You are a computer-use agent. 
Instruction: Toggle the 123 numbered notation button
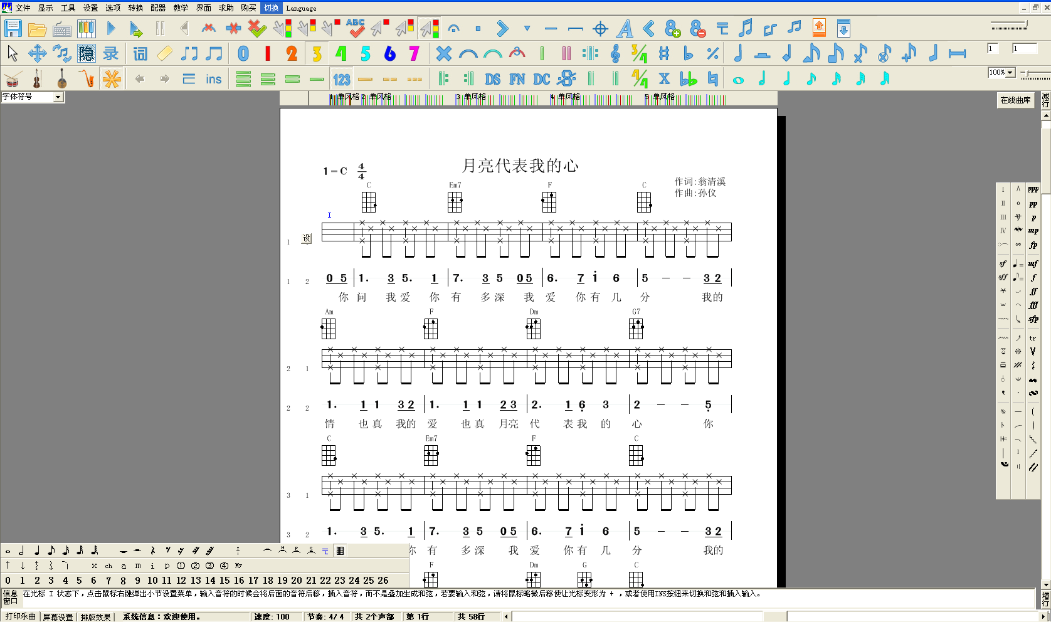point(342,79)
